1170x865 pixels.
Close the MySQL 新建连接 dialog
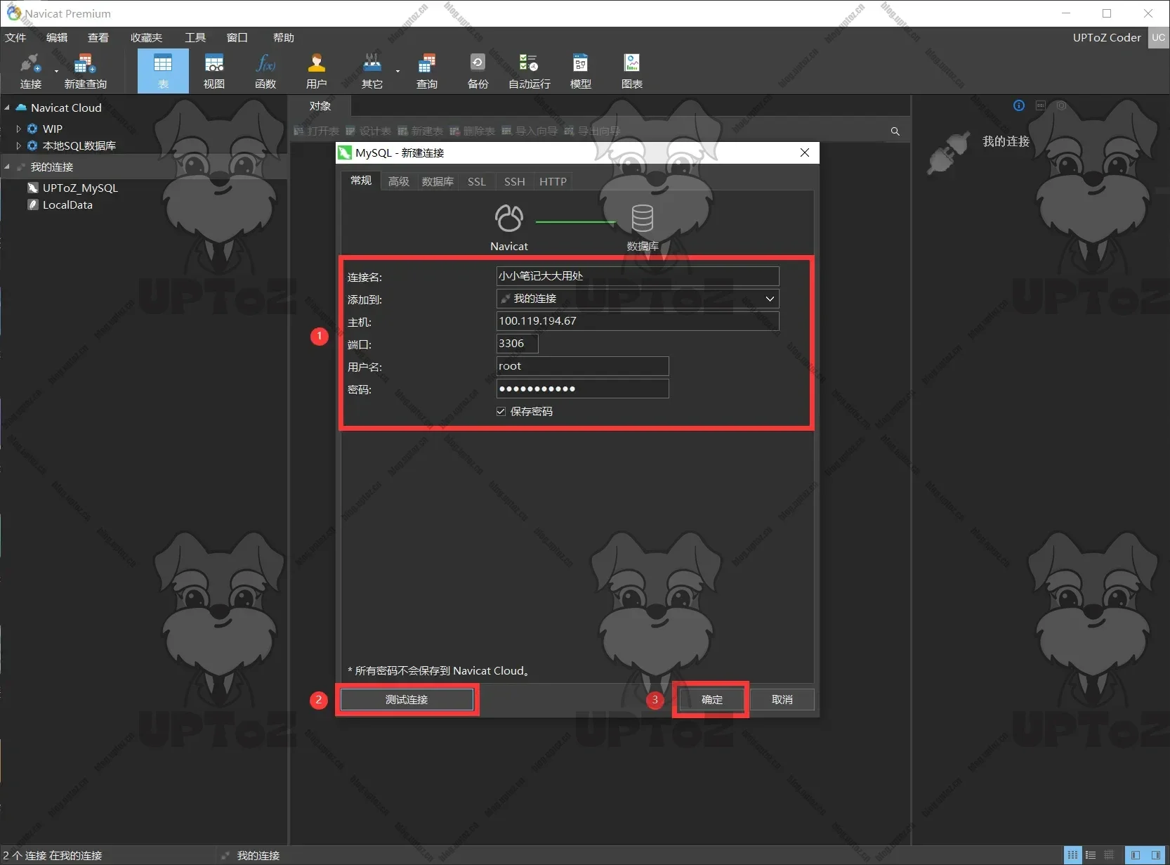coord(805,152)
